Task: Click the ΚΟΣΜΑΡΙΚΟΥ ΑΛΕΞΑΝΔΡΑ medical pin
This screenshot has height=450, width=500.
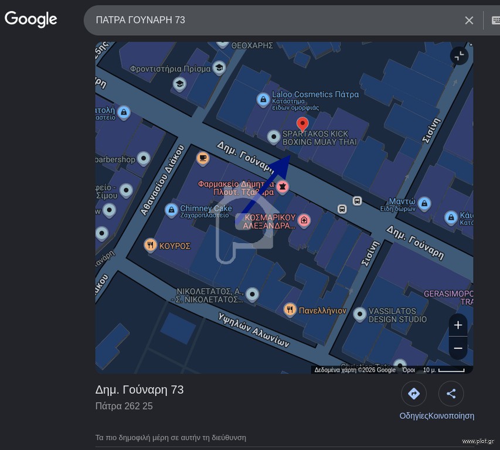Action: (304, 220)
